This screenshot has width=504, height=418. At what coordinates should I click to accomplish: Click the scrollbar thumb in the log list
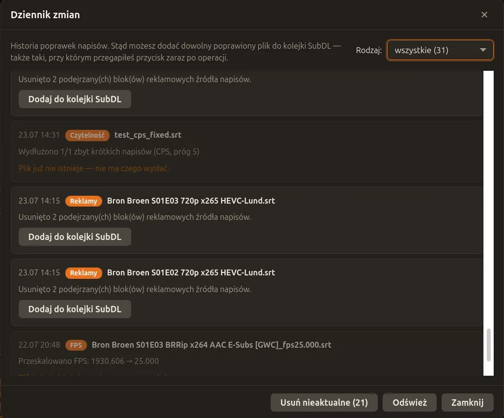tap(489, 345)
